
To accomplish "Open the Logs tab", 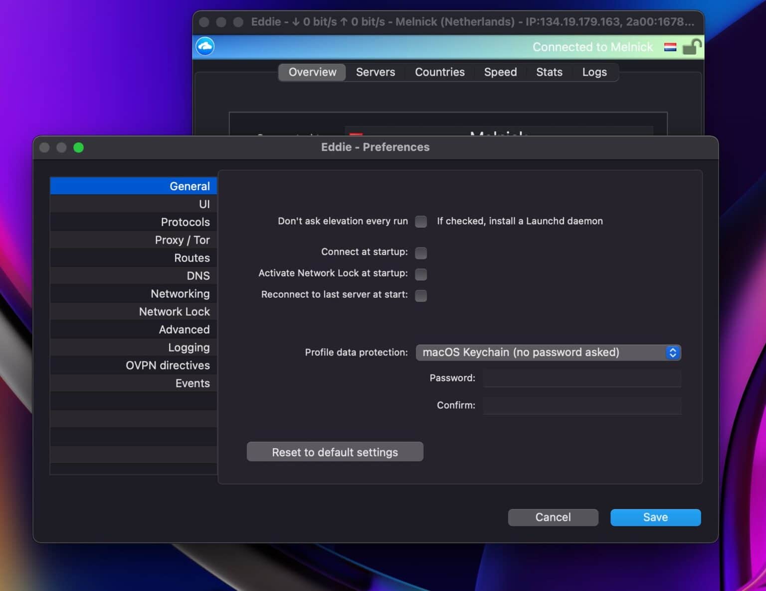I will tap(594, 72).
